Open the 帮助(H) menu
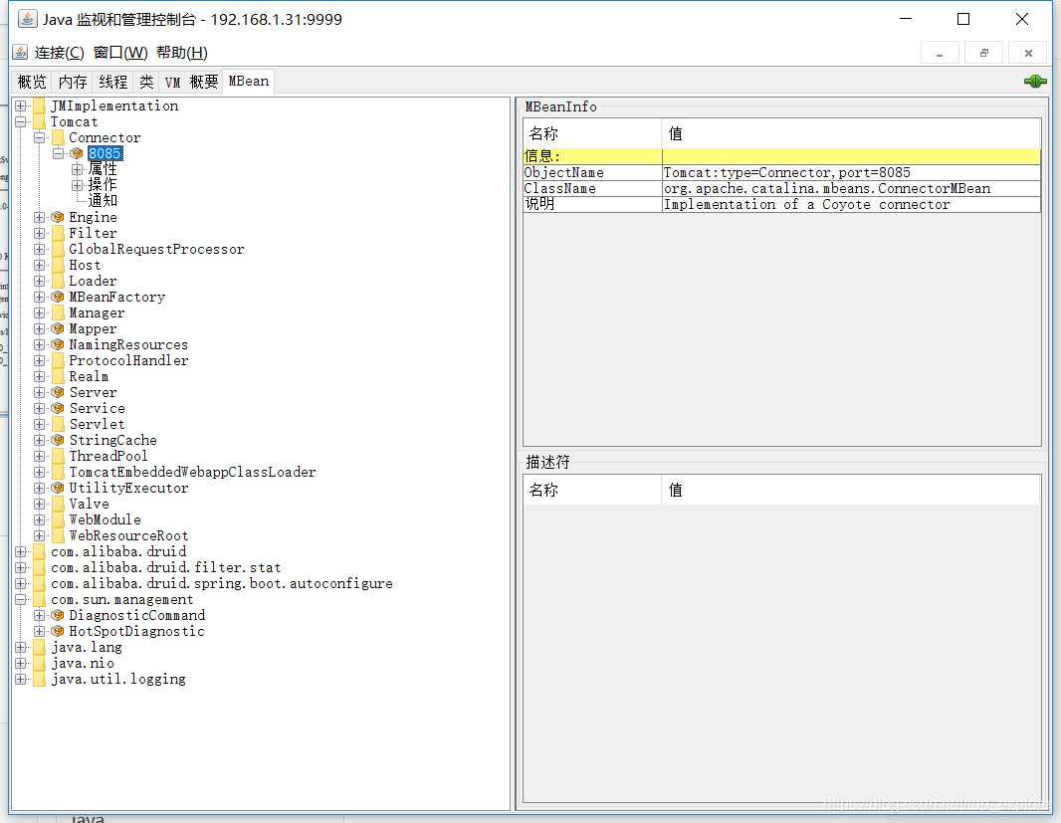This screenshot has height=823, width=1061. pyautogui.click(x=182, y=52)
